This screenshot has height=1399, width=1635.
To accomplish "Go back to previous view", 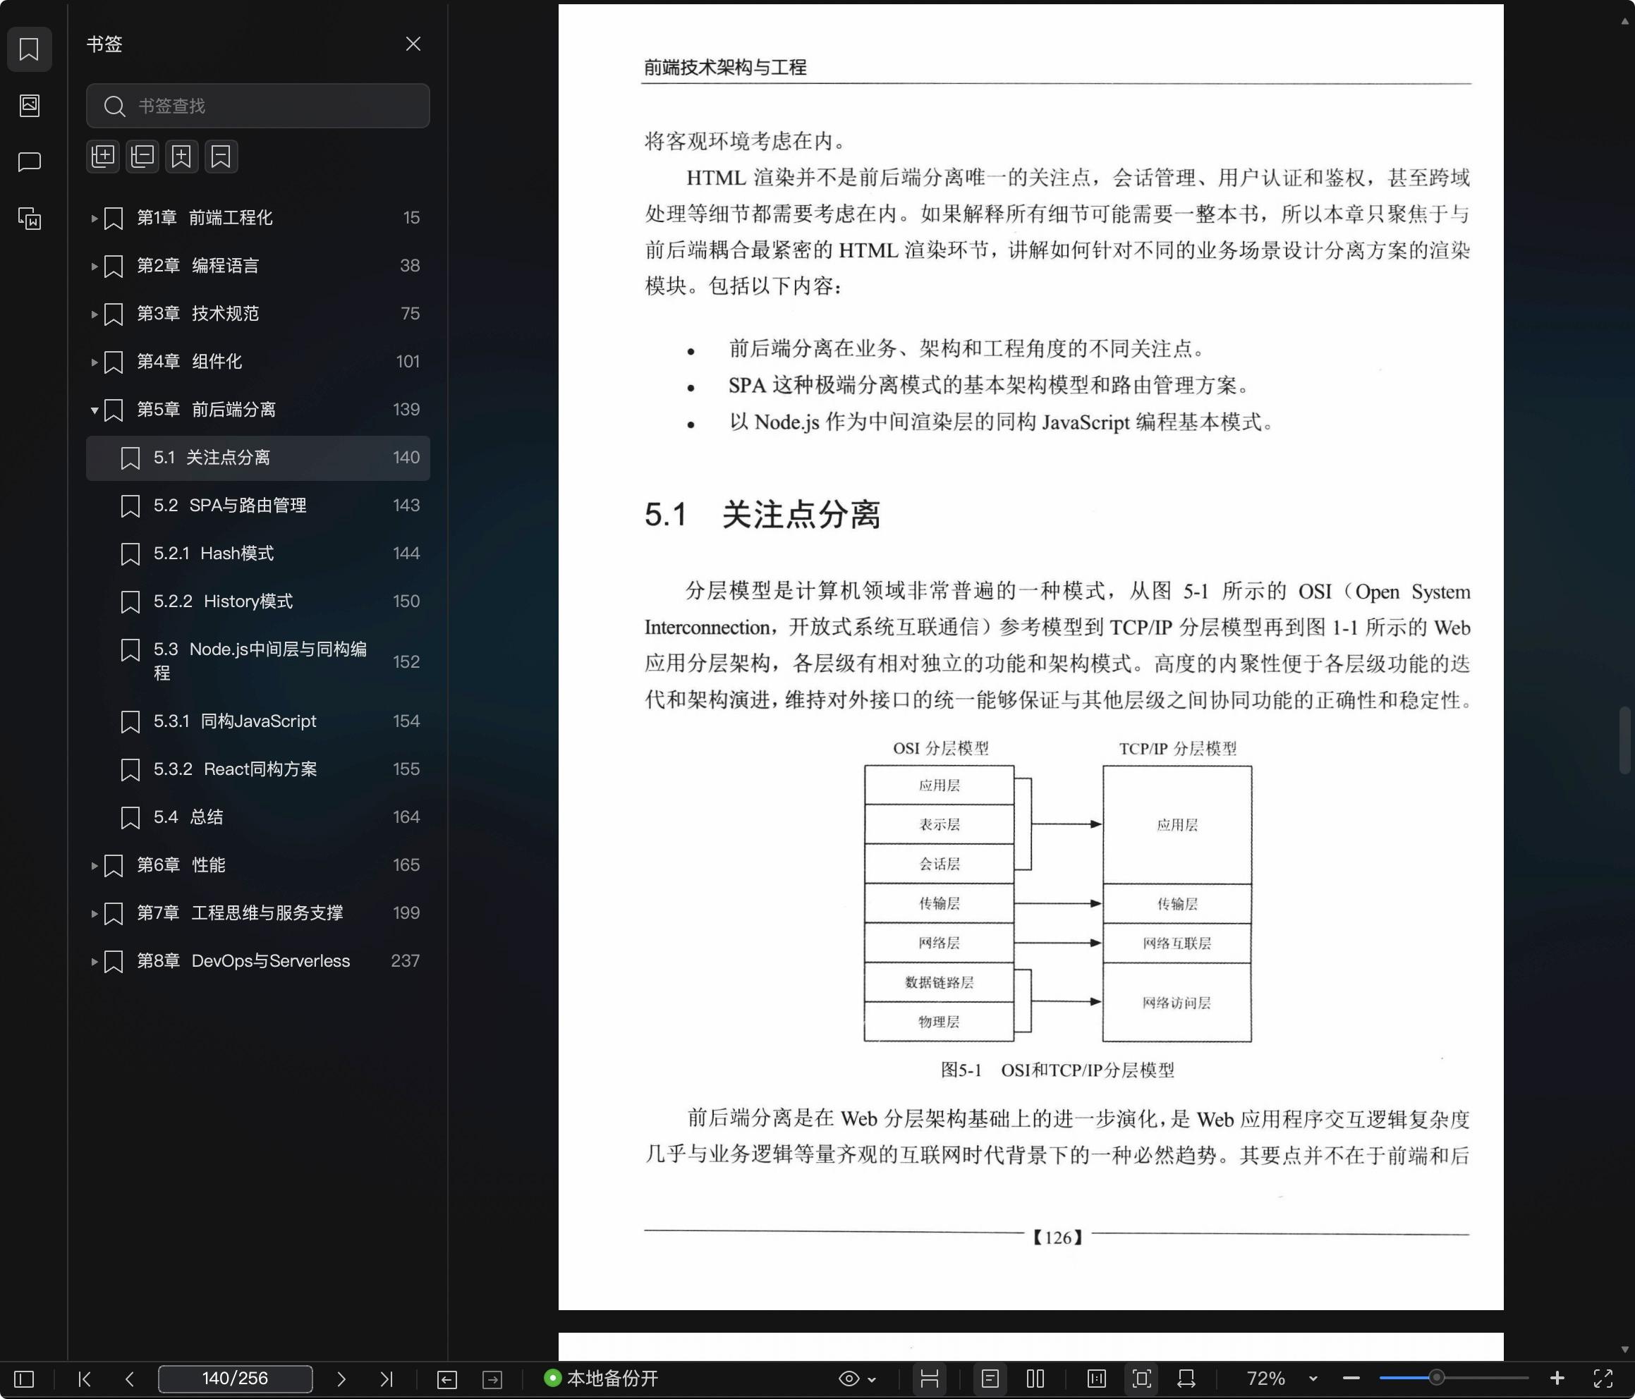I will pyautogui.click(x=446, y=1379).
